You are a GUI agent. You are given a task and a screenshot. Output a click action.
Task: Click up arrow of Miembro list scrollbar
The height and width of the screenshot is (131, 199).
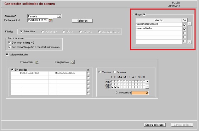(x=189, y=24)
